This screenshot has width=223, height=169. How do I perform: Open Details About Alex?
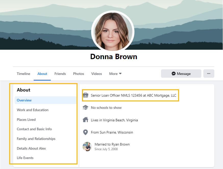click(x=31, y=148)
